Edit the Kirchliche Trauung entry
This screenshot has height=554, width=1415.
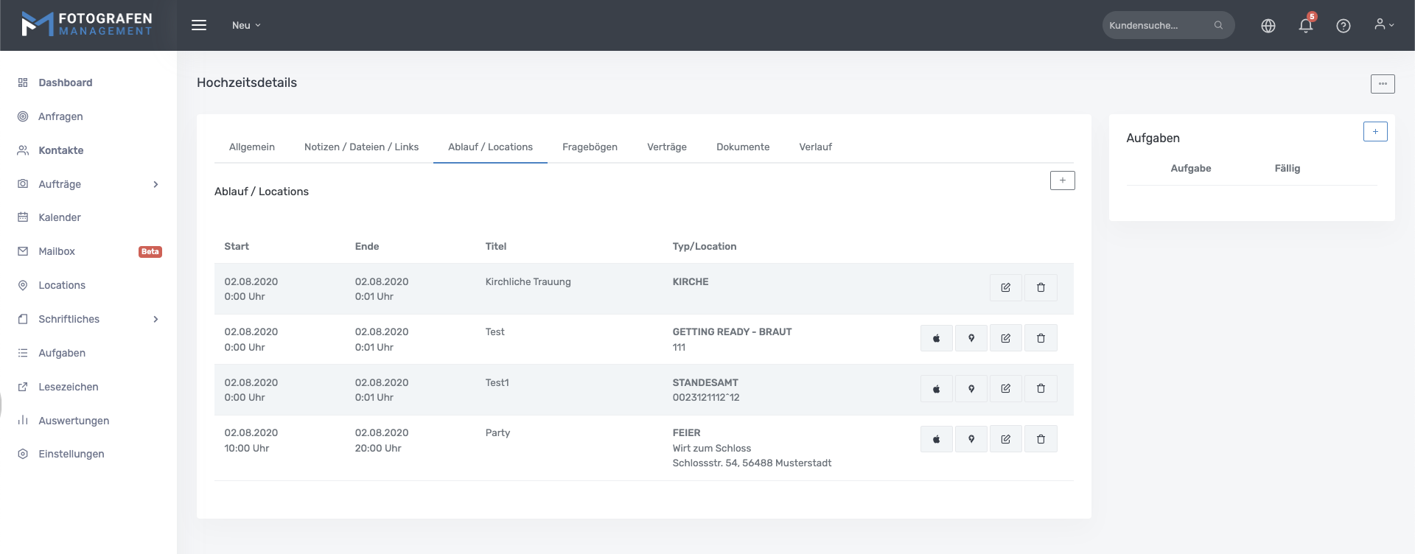click(x=1005, y=287)
